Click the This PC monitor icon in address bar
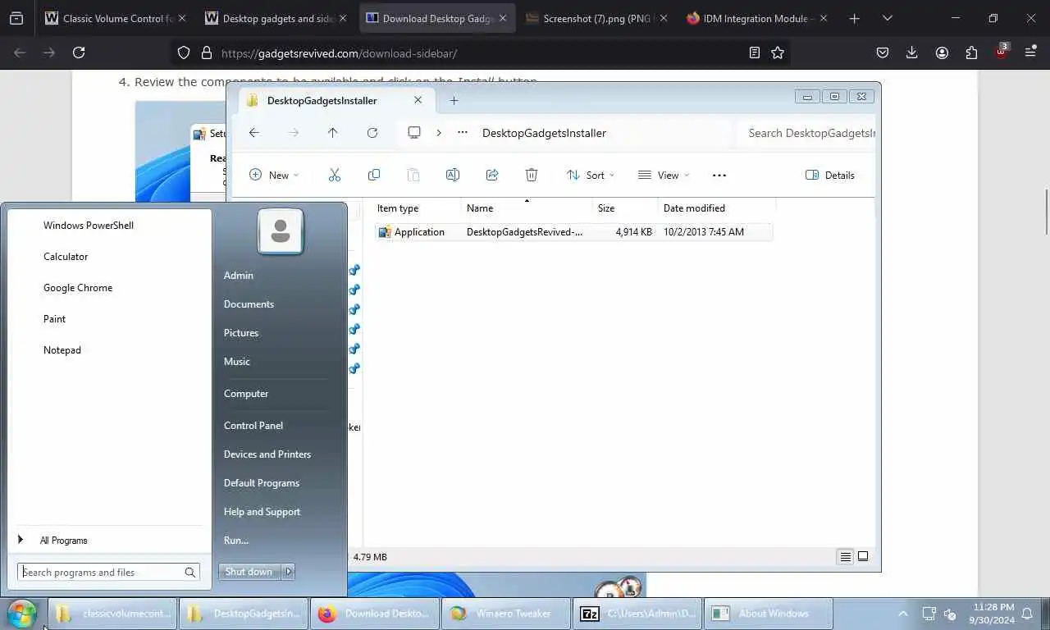The image size is (1050, 630). tap(414, 133)
